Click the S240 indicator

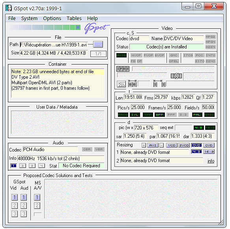[x=210, y=61]
